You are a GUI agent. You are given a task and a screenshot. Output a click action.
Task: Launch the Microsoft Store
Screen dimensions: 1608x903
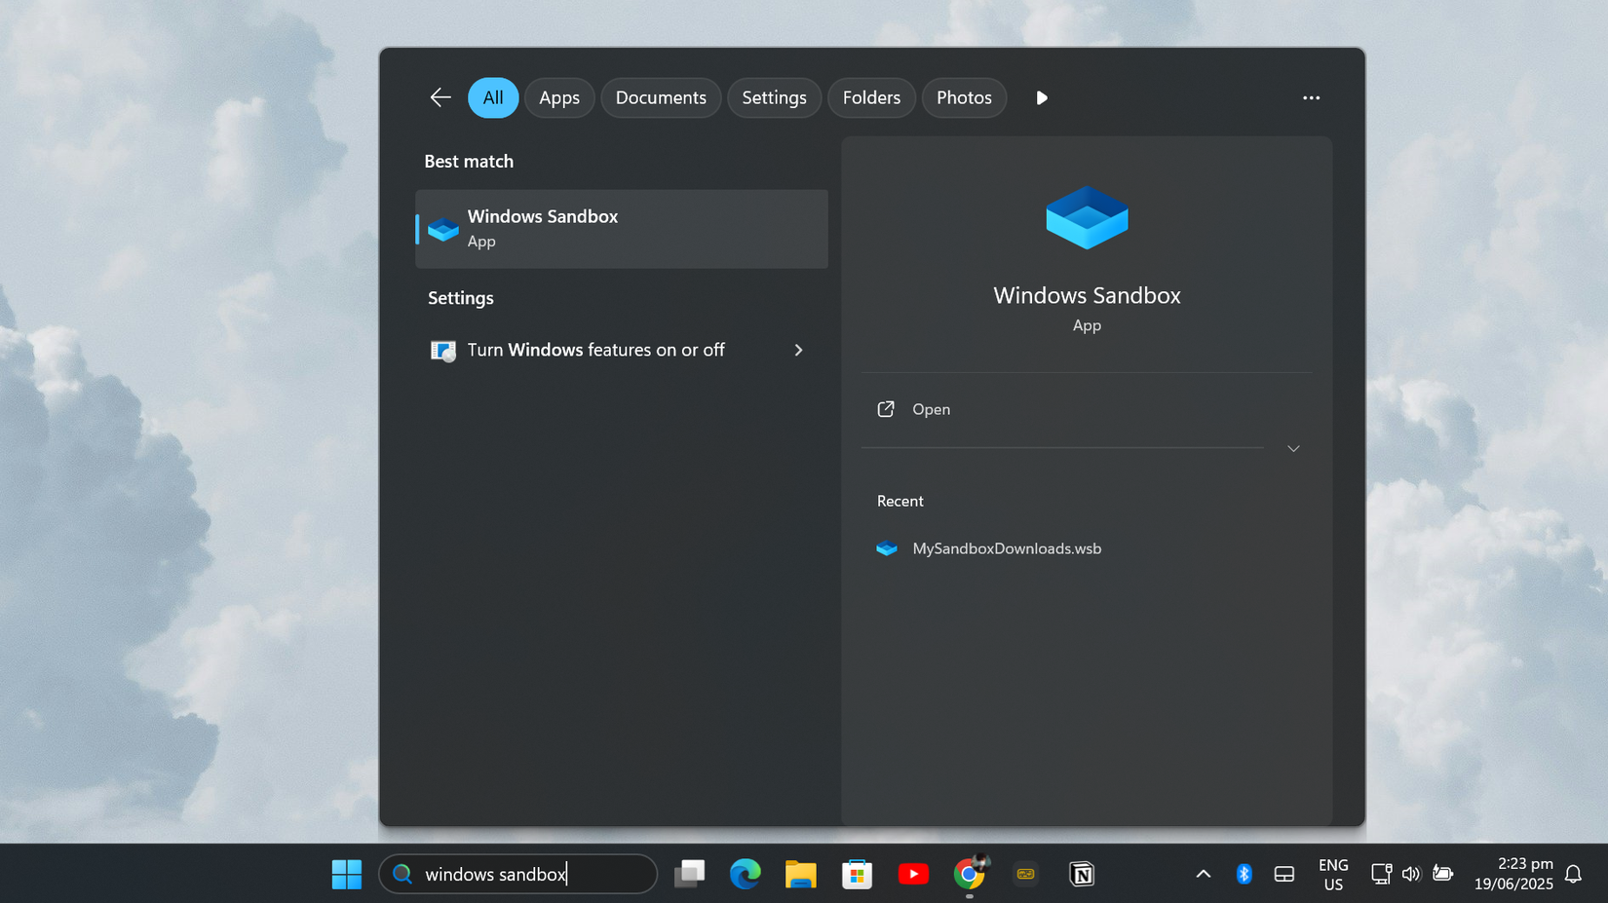pos(857,874)
